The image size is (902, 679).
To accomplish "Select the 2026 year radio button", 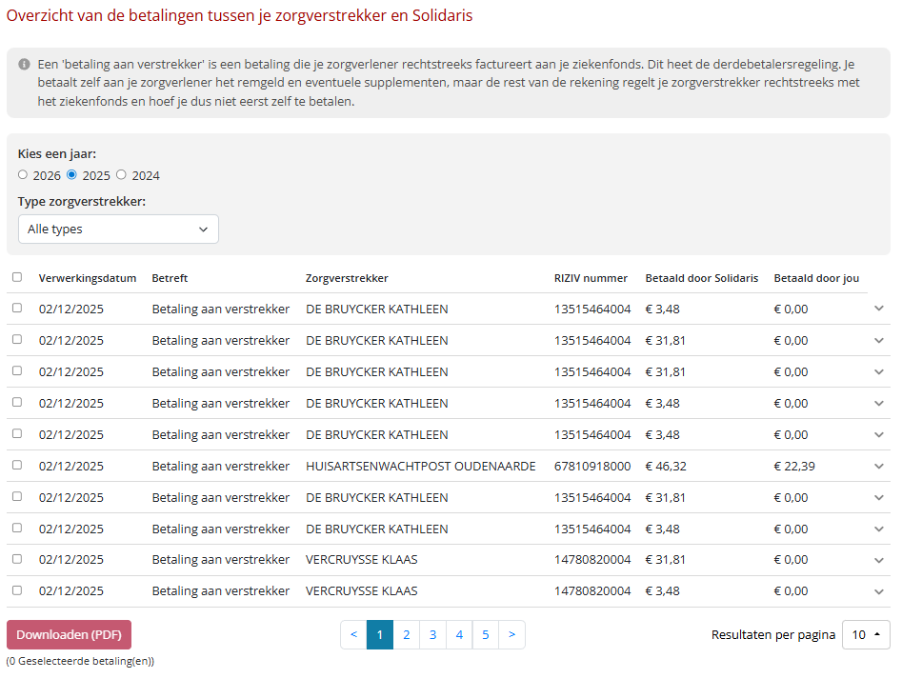I will (x=23, y=175).
